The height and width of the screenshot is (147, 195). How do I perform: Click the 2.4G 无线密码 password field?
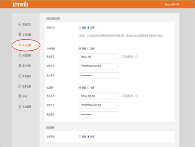pyautogui.click(x=98, y=75)
